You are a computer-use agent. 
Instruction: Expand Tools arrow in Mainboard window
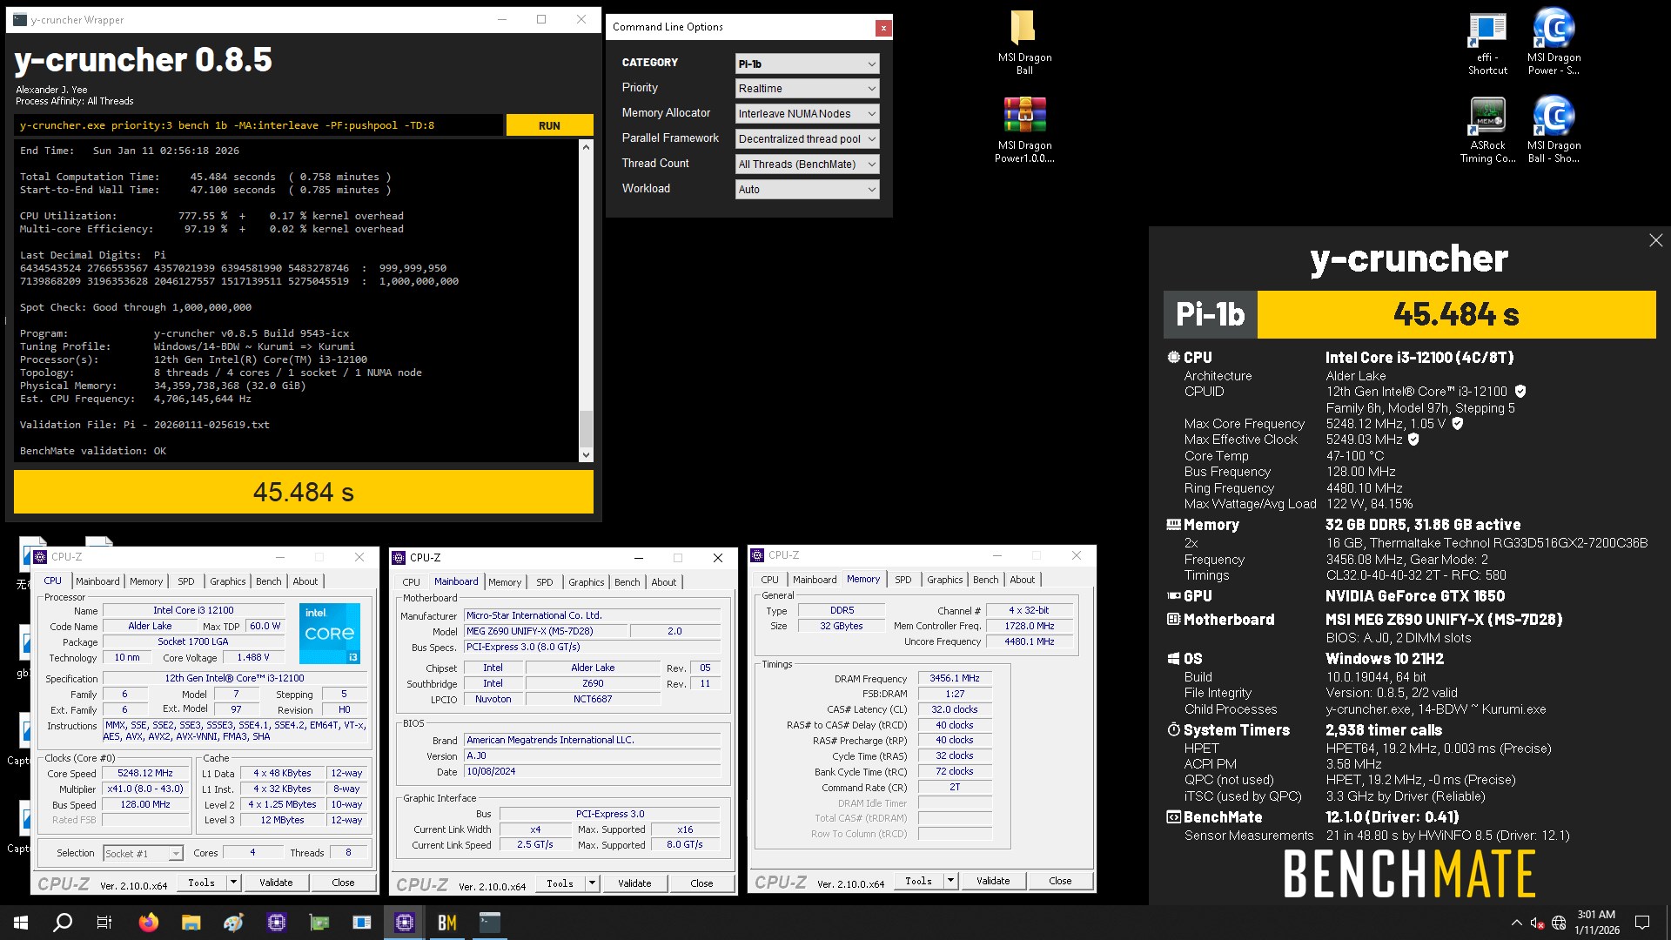[592, 883]
